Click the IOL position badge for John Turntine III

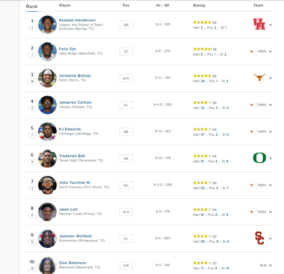pos(126,185)
